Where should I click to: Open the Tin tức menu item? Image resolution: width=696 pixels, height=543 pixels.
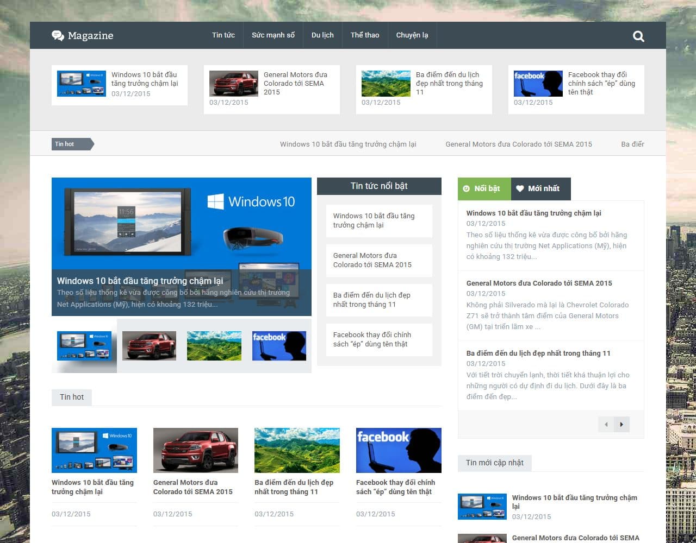point(223,35)
